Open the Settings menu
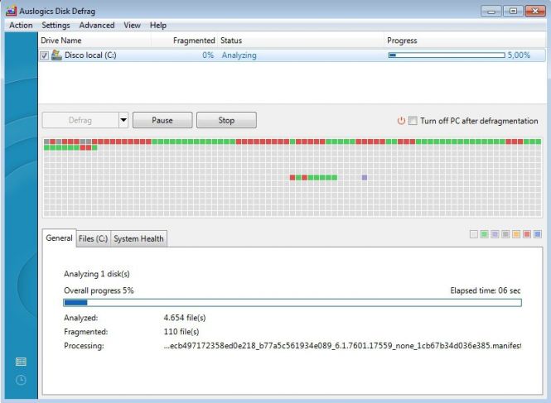Viewport: 551px width, 403px height. [x=56, y=26]
